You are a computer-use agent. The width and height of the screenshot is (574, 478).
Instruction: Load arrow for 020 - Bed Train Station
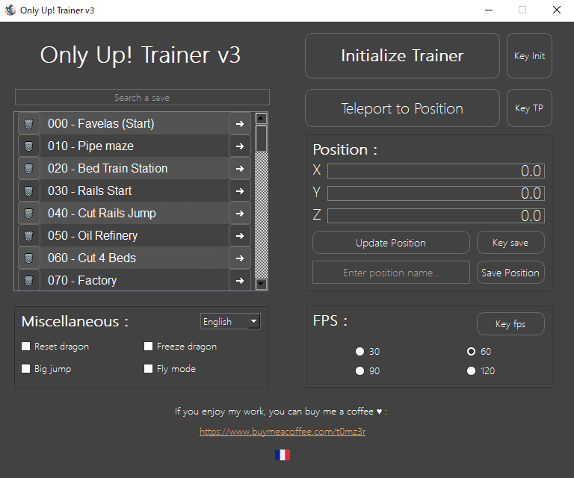240,168
